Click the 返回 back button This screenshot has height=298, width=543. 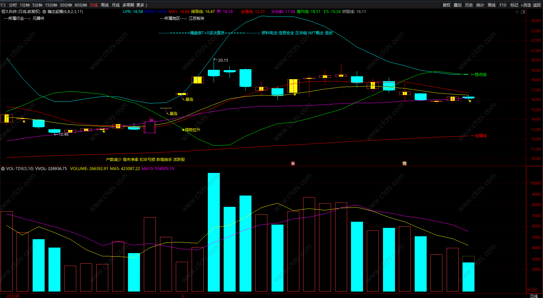pos(537,5)
